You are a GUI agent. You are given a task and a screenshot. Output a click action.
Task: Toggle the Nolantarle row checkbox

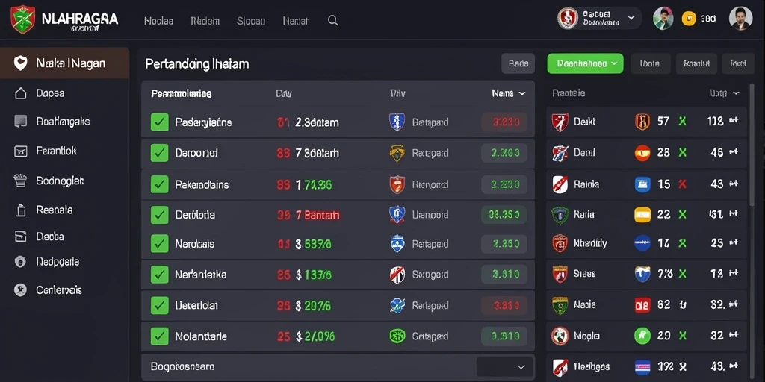click(x=160, y=336)
